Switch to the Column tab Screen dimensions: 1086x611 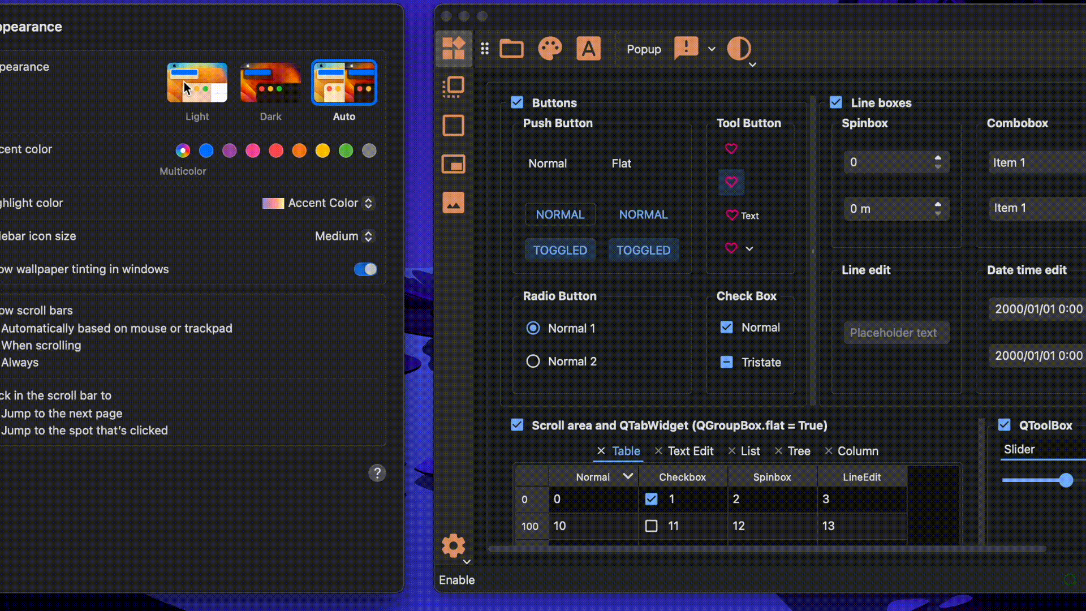click(858, 451)
